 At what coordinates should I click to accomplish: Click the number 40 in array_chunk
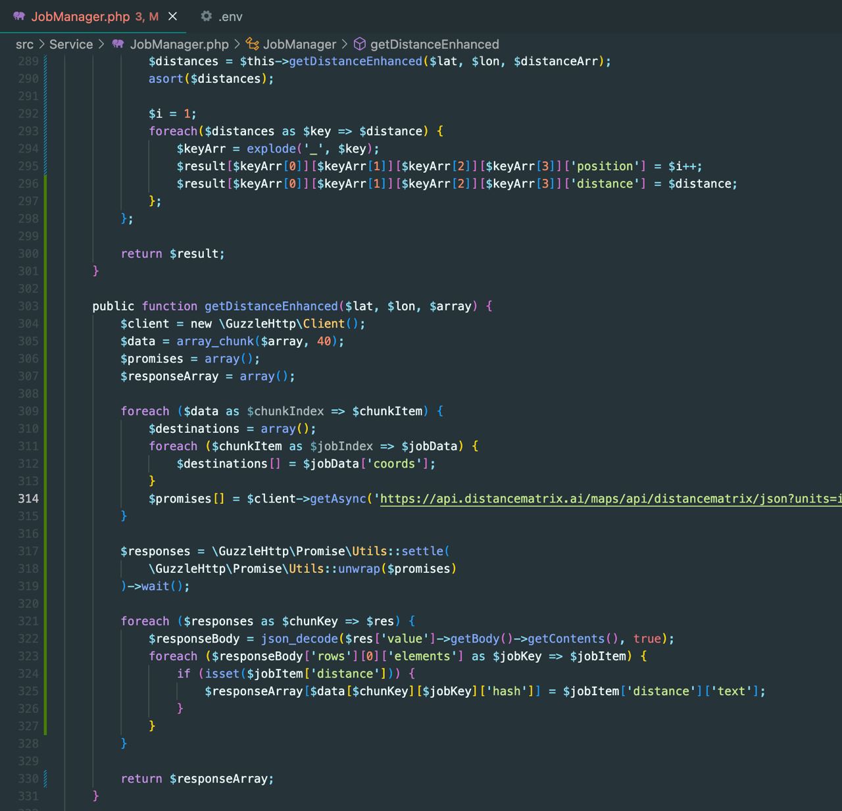coord(324,341)
